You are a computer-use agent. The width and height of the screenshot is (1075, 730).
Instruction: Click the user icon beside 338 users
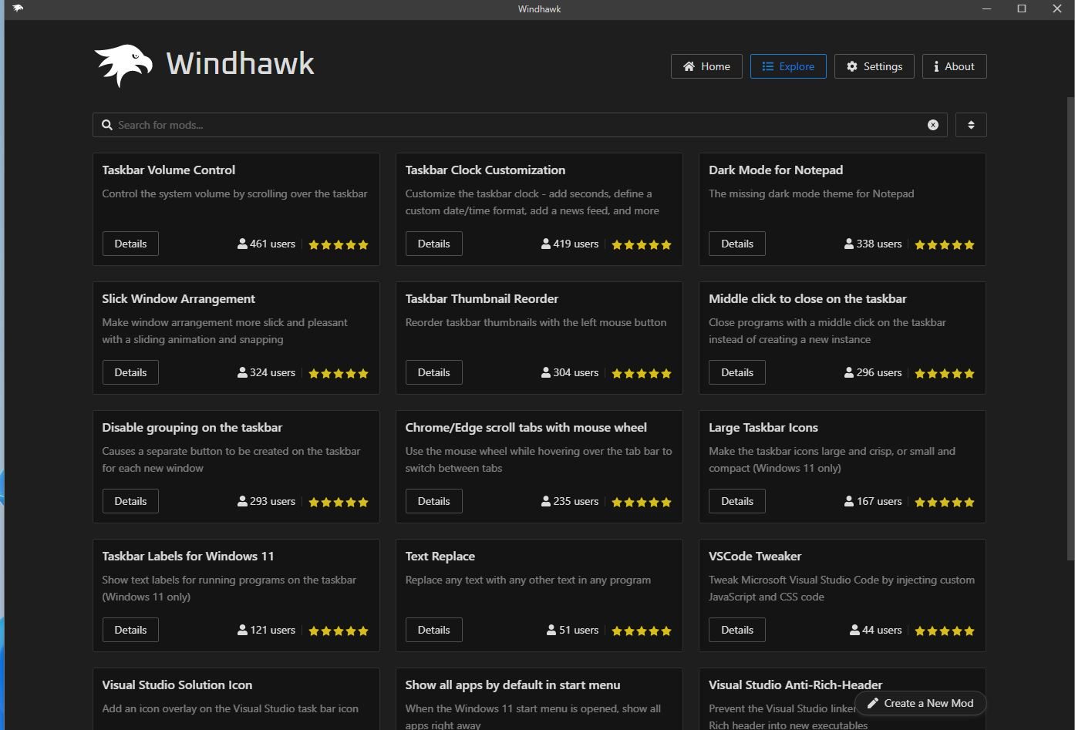click(x=849, y=244)
